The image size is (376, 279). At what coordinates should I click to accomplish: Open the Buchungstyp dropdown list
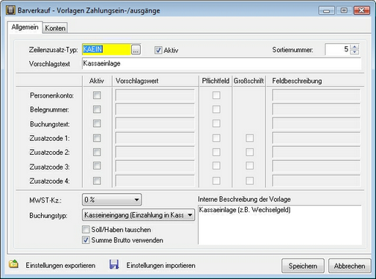[x=139, y=215]
